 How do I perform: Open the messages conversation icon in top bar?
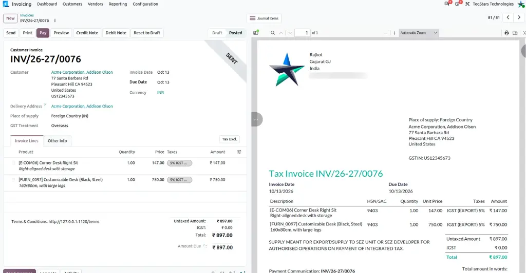coord(447,4)
